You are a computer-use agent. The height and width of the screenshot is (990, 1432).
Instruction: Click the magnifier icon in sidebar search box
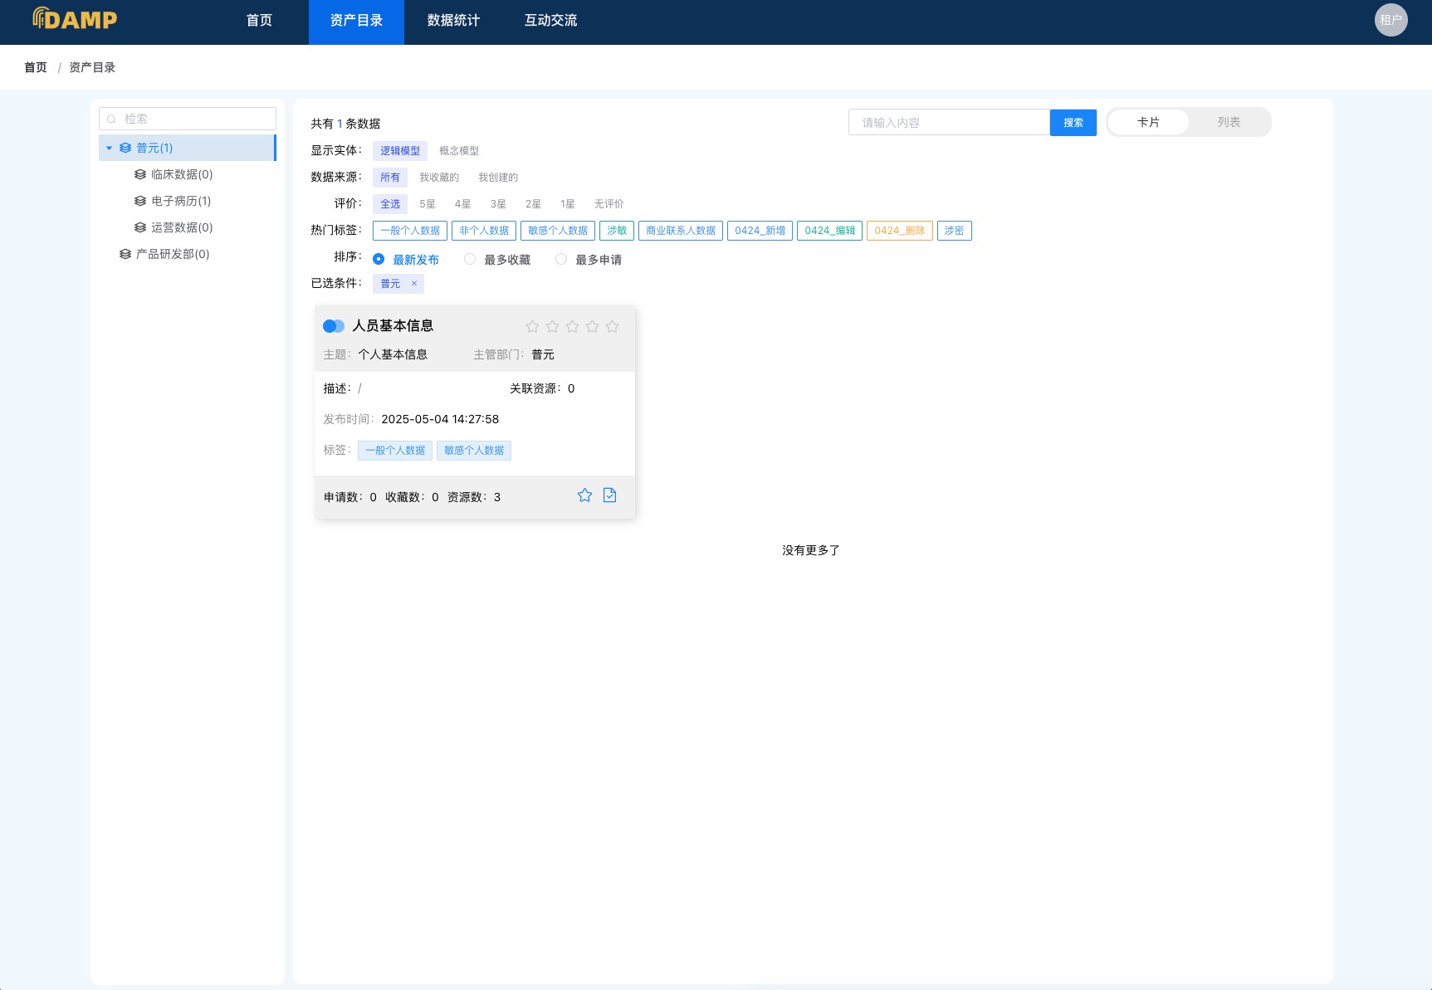tap(112, 119)
